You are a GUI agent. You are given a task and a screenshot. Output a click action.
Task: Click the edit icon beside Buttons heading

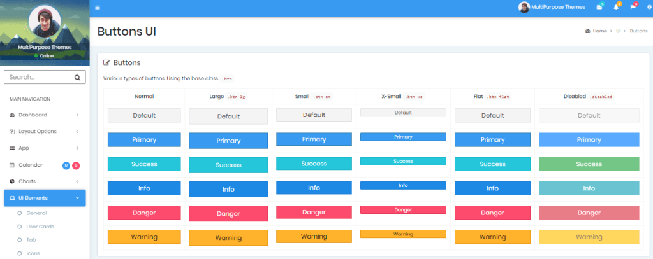click(106, 63)
